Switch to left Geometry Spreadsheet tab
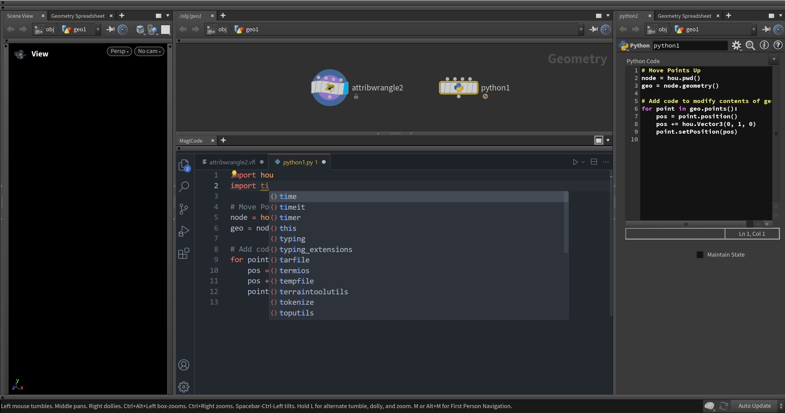The height and width of the screenshot is (413, 785). point(78,16)
